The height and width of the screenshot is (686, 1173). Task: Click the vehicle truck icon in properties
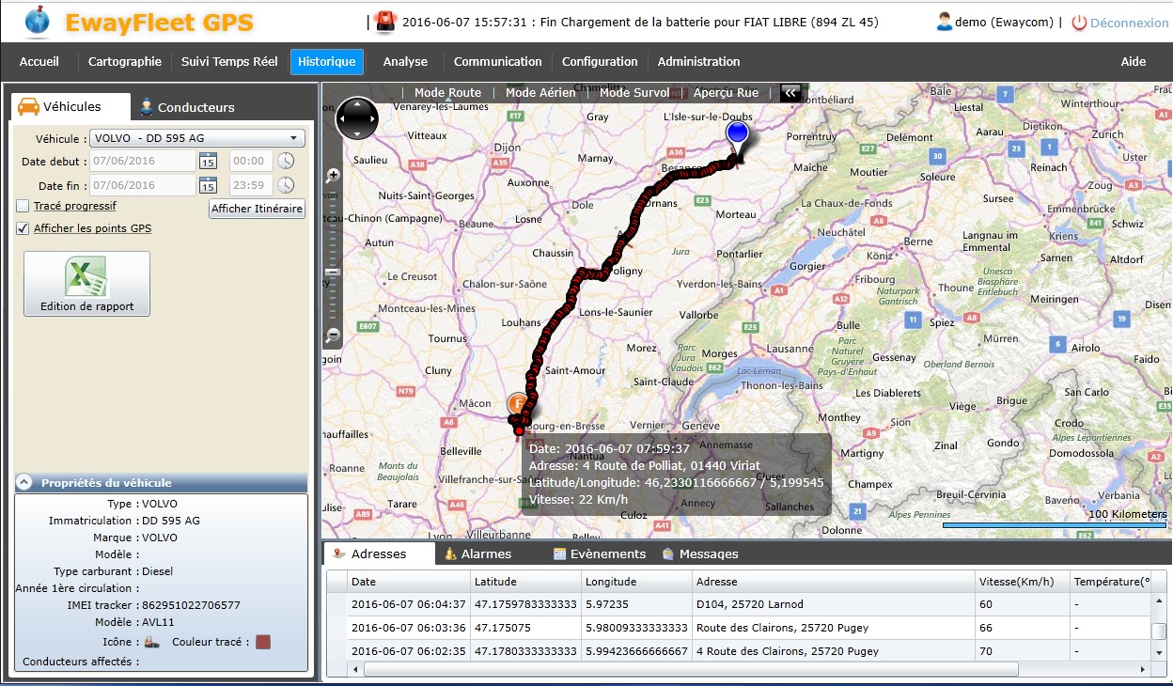coord(151,642)
